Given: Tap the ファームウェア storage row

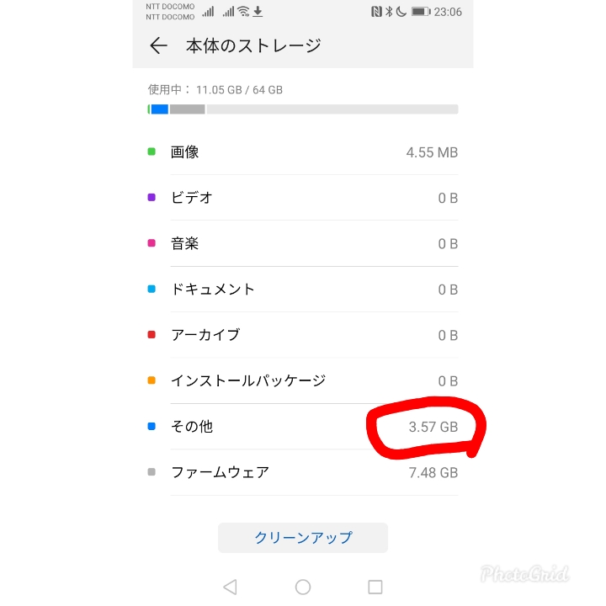Looking at the screenshot, I should click(303, 472).
